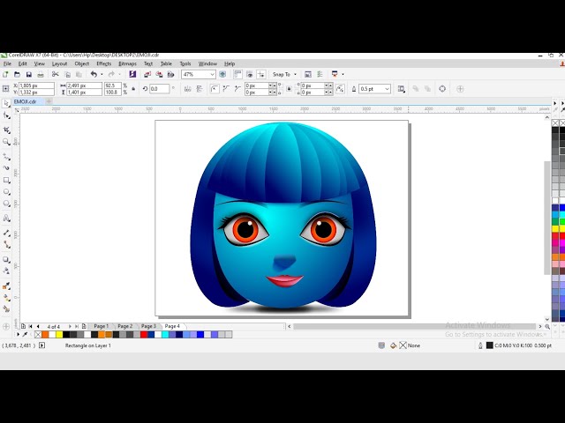Toggle the Show rulers button
The image size is (565, 423).
pyautogui.click(x=237, y=74)
